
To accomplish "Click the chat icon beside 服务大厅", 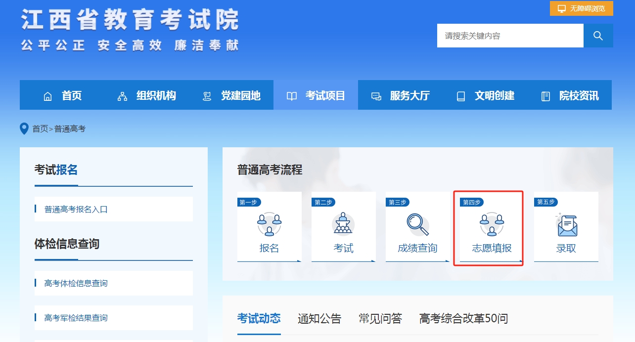I will [376, 96].
